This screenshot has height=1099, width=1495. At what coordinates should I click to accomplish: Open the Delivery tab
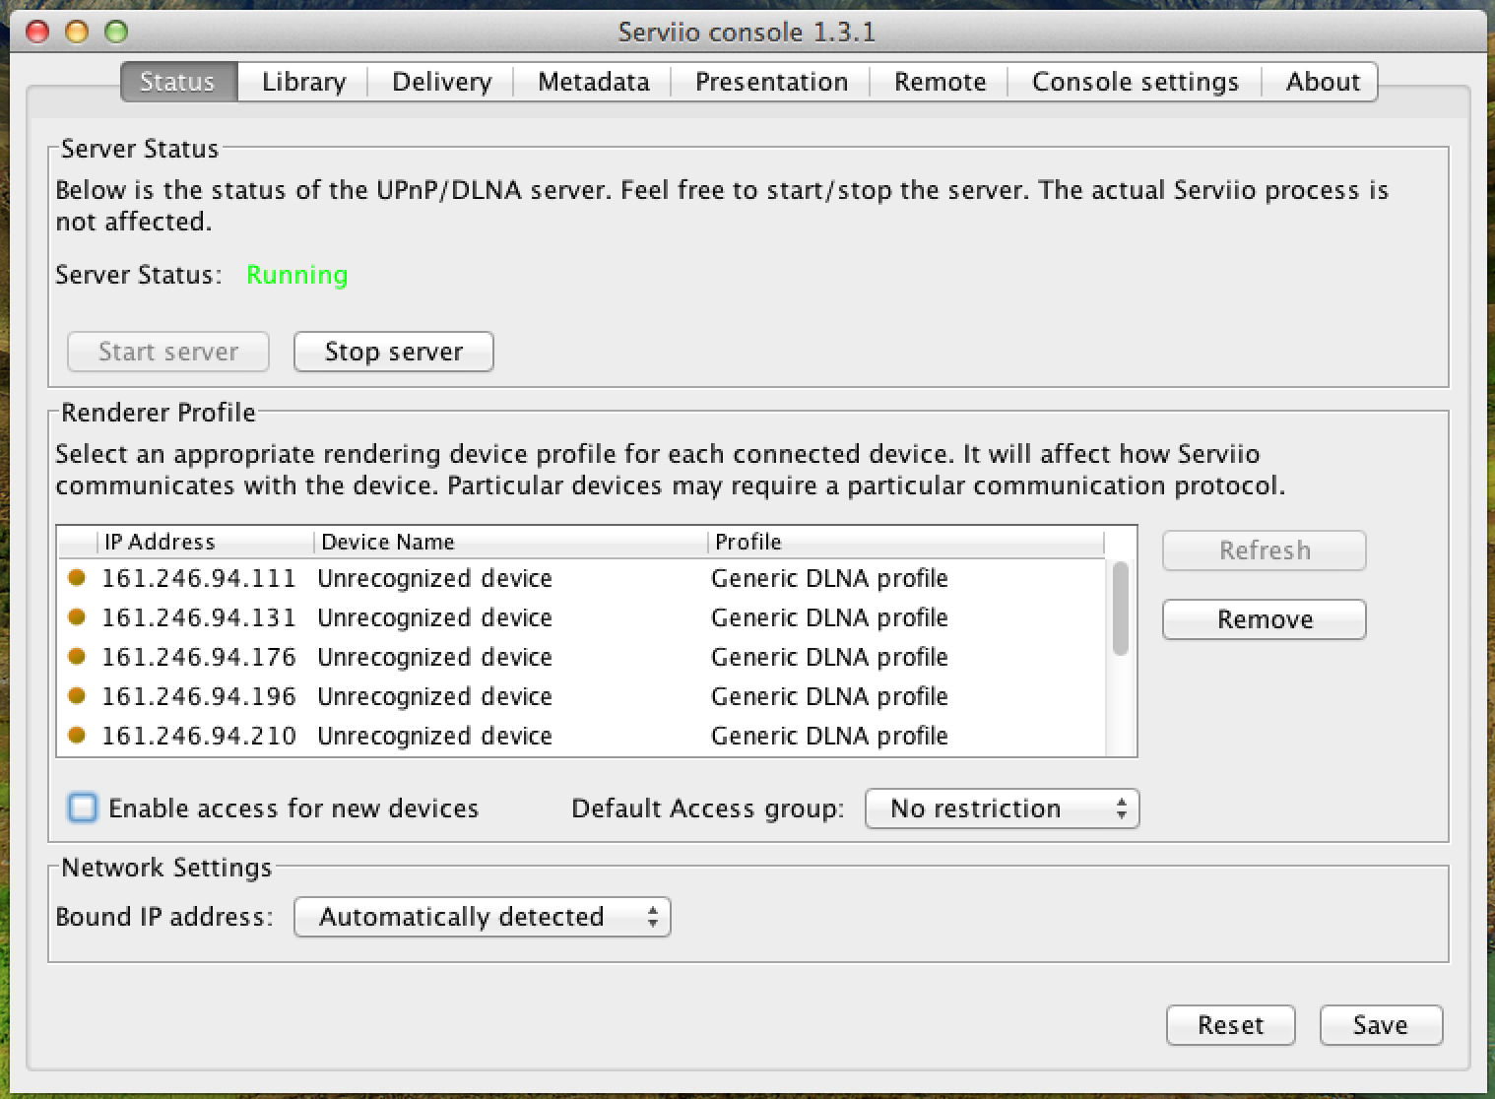pos(441,82)
